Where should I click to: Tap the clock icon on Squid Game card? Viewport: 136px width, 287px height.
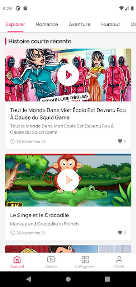pos(12,141)
